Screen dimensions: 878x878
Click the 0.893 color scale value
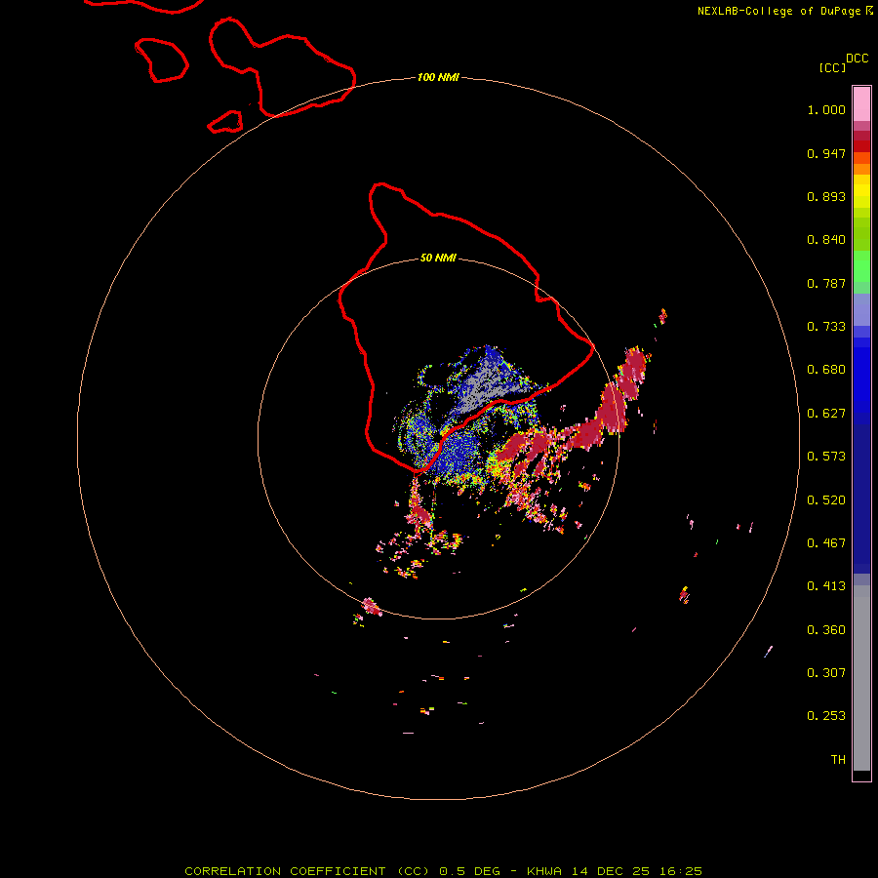tap(826, 196)
